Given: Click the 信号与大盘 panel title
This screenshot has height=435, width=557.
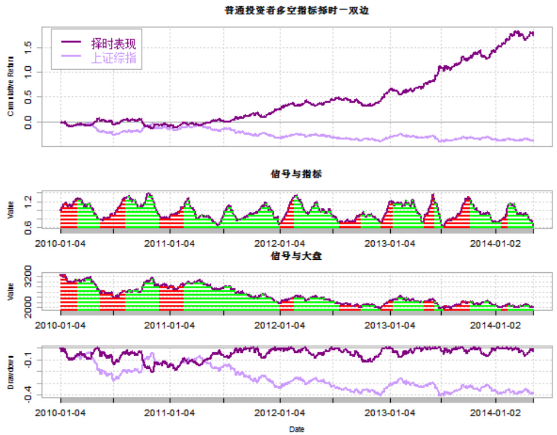Looking at the screenshot, I should pyautogui.click(x=296, y=256).
